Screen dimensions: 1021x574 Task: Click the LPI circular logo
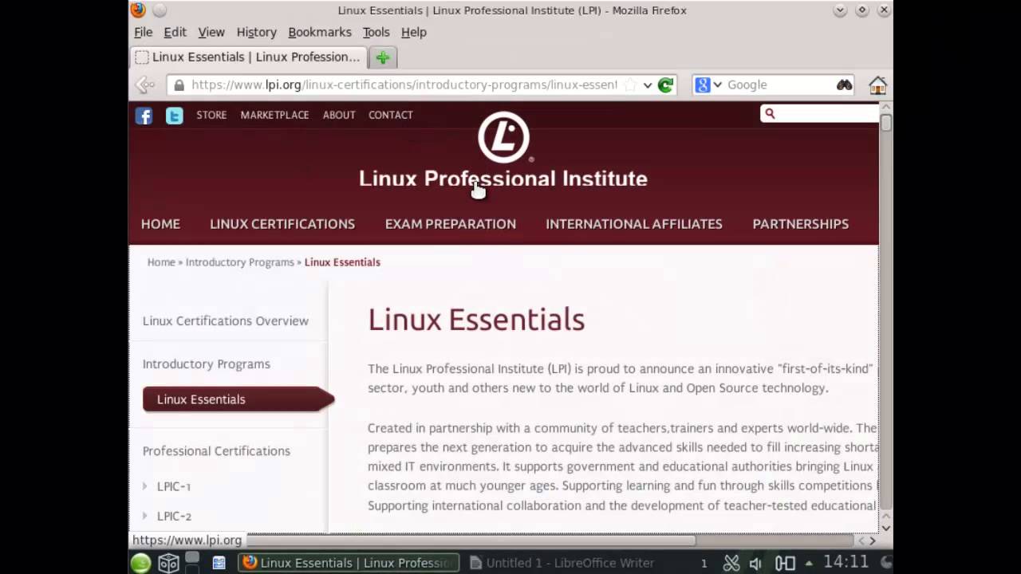point(503,137)
